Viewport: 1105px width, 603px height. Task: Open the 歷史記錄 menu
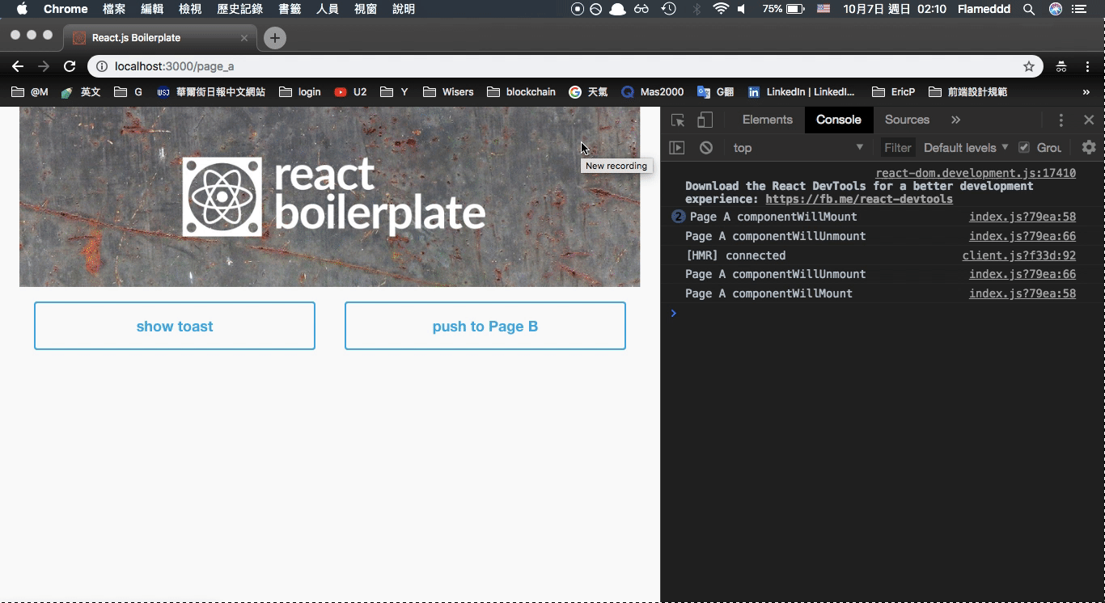[240, 9]
